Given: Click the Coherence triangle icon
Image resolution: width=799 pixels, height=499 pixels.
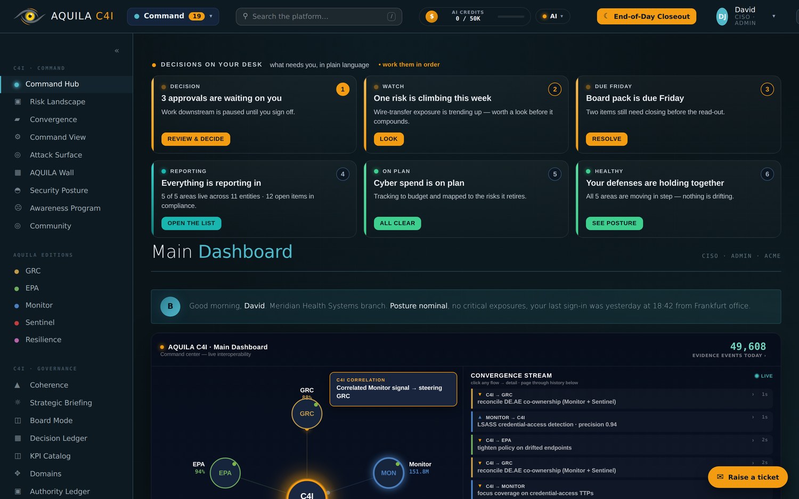Looking at the screenshot, I should click(18, 385).
